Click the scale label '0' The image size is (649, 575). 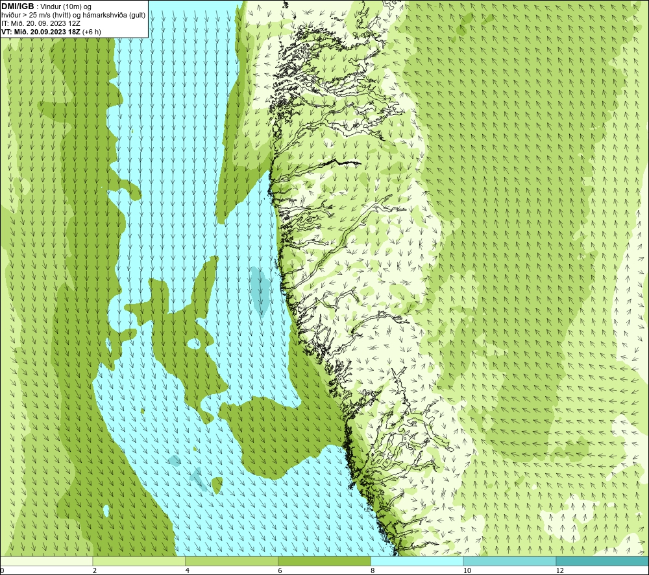(2, 570)
